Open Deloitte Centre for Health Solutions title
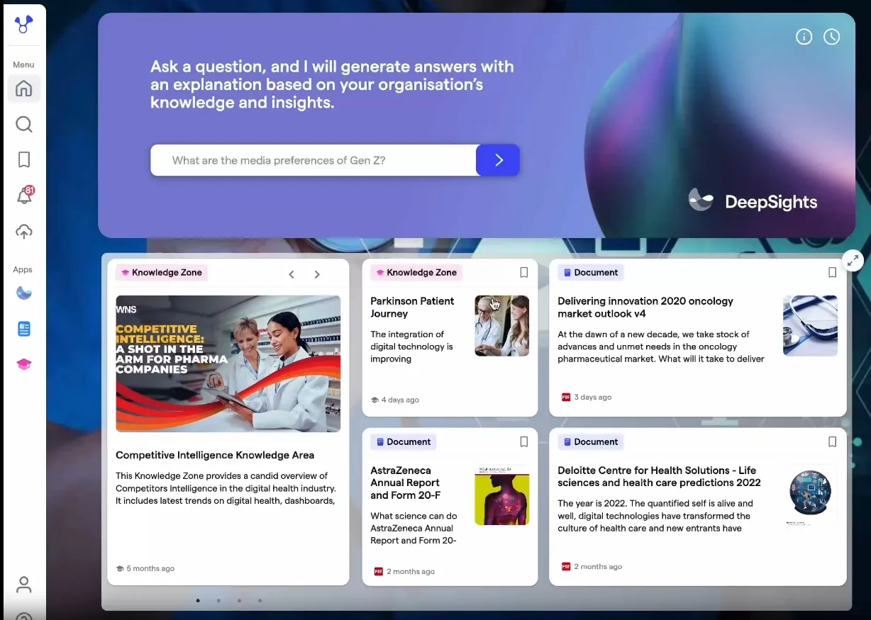The image size is (871, 620). [659, 476]
